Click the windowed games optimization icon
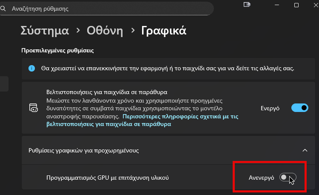The image size is (319, 195). (x=33, y=108)
